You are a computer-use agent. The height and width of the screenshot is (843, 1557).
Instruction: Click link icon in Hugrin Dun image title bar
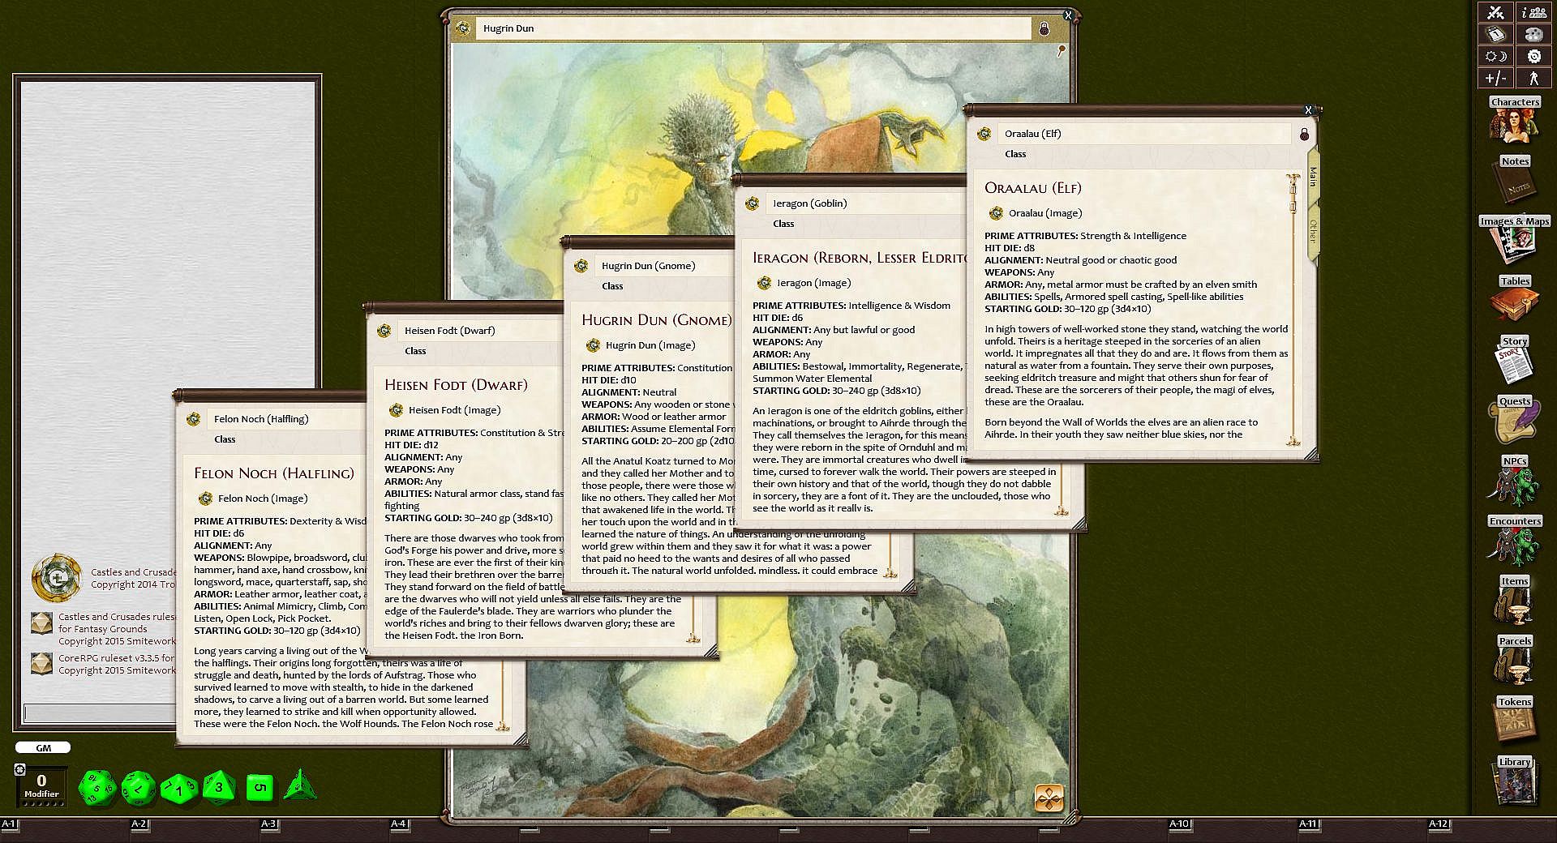tap(463, 28)
